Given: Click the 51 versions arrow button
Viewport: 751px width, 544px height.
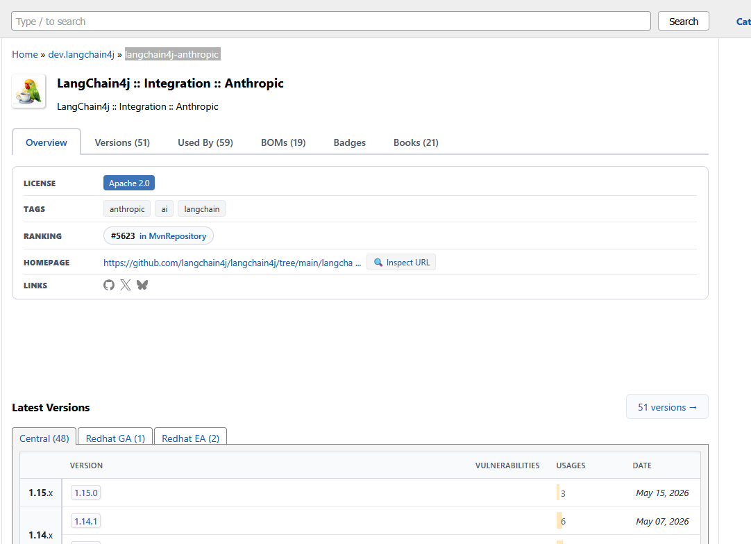Looking at the screenshot, I should click(x=667, y=407).
